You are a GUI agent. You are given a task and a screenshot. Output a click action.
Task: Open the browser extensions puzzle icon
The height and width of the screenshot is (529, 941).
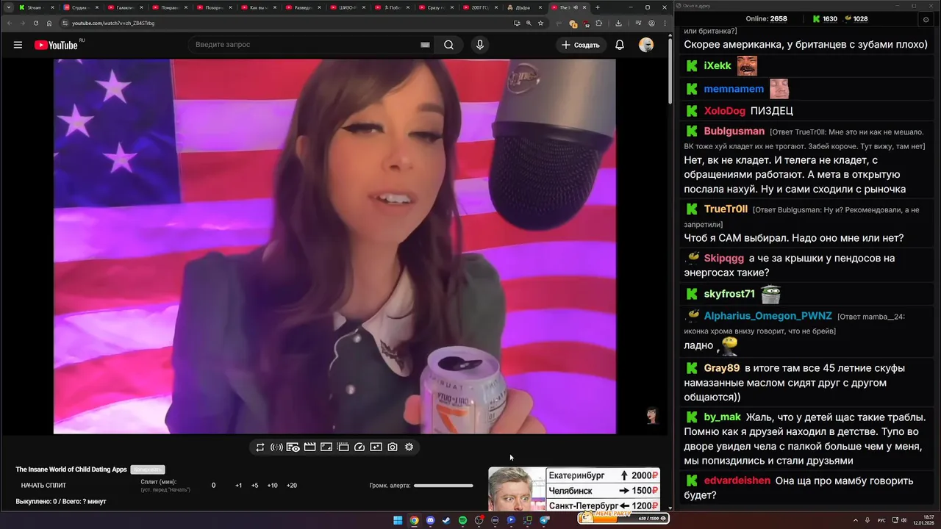click(598, 23)
